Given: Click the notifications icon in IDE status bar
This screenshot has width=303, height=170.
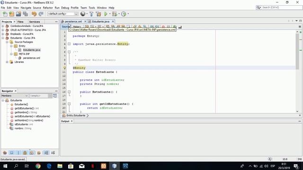Looking at the screenshot, I should pyautogui.click(x=270, y=159).
